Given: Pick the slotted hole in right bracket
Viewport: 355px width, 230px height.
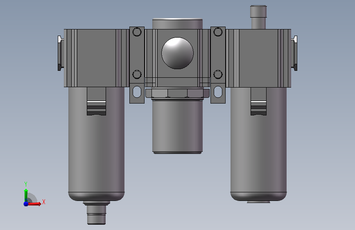Looking at the screenshot, I should coord(218,92).
